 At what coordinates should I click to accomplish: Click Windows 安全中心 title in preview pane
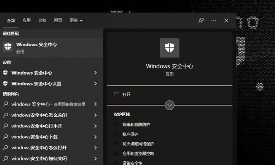click(170, 66)
